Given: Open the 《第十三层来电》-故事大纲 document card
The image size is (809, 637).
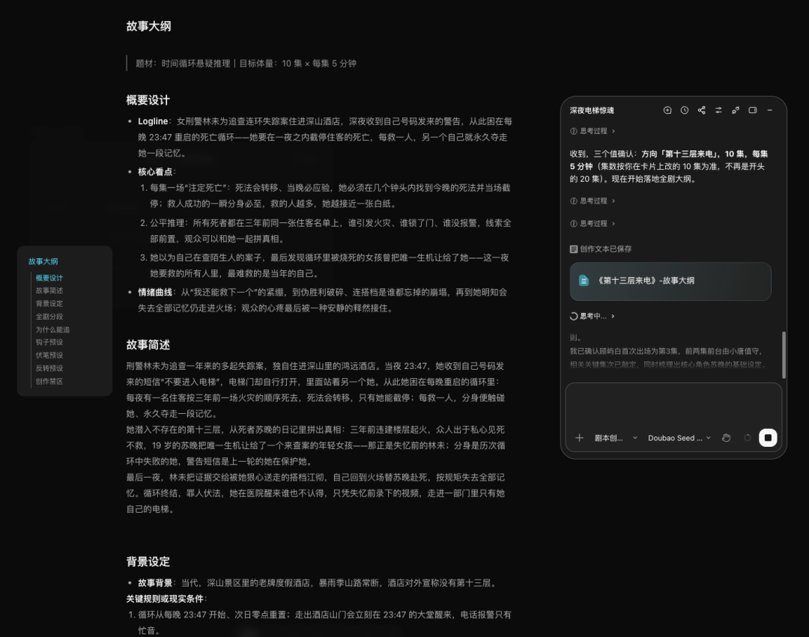Looking at the screenshot, I should (670, 281).
